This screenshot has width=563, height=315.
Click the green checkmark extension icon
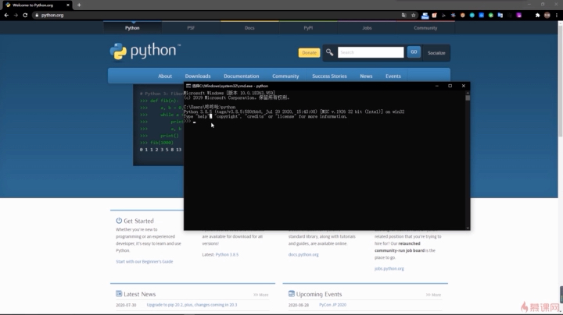491,15
